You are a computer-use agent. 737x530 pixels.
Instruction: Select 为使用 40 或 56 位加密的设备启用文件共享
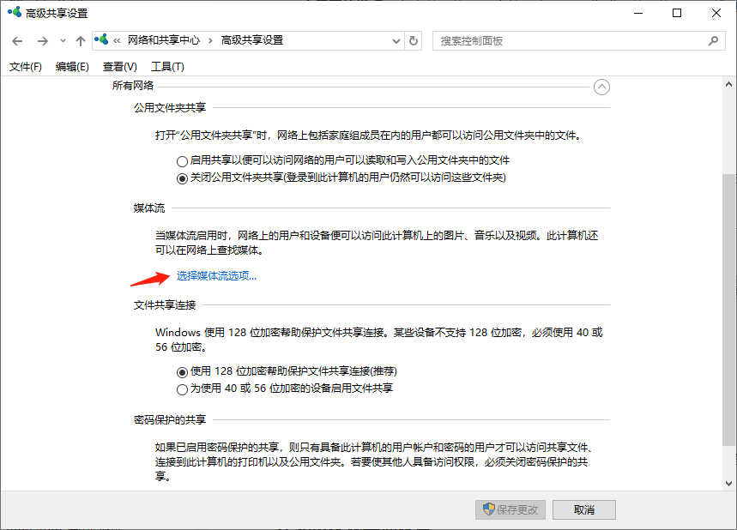pos(182,389)
